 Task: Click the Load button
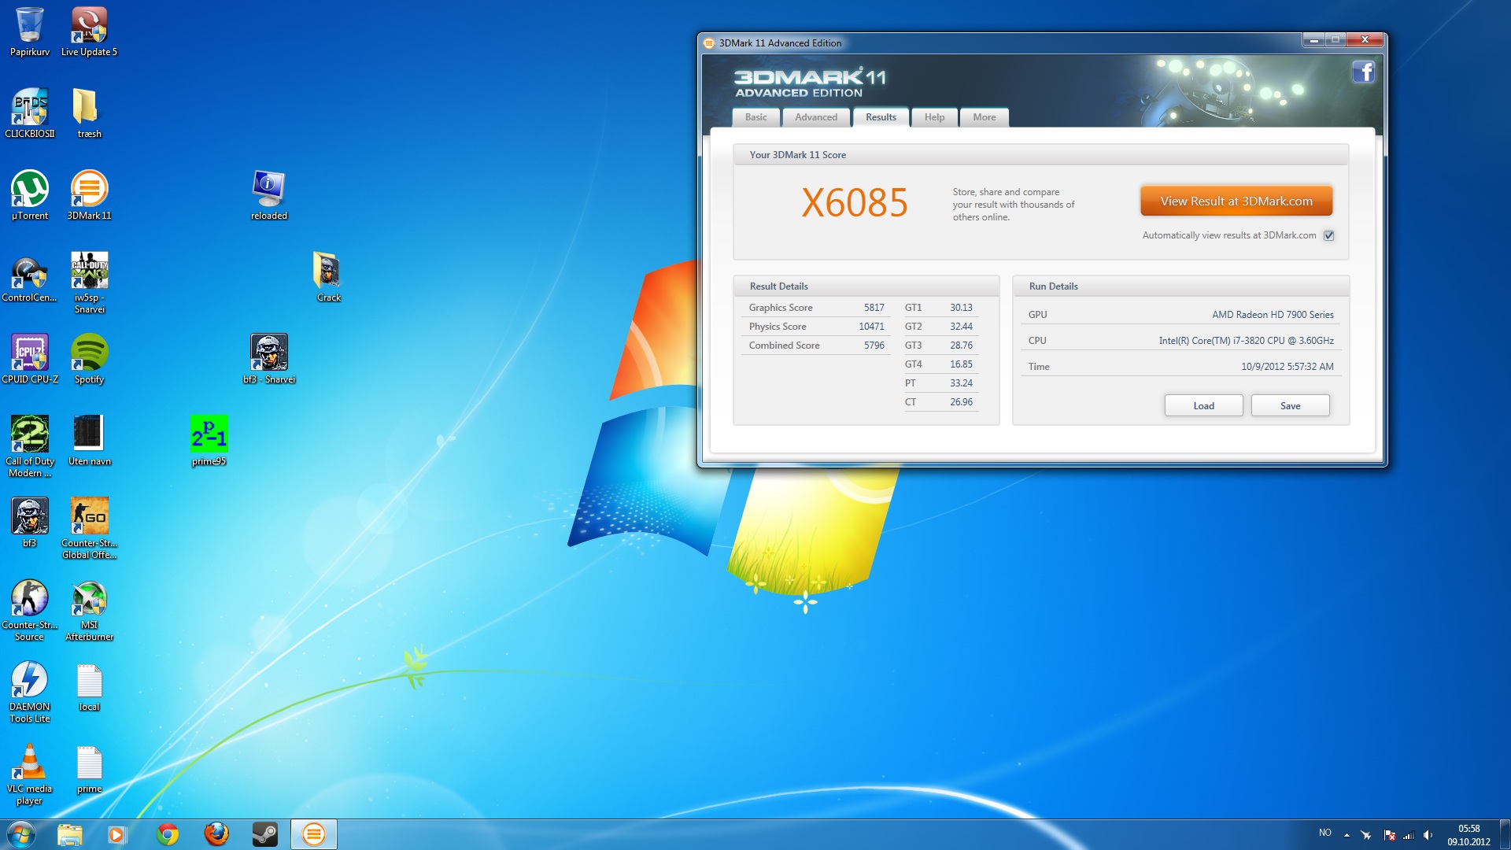point(1203,405)
